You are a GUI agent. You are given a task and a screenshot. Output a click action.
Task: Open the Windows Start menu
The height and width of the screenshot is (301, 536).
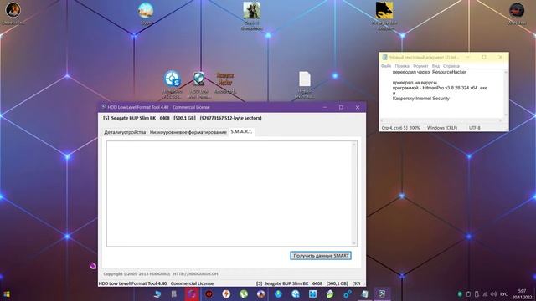(6, 293)
